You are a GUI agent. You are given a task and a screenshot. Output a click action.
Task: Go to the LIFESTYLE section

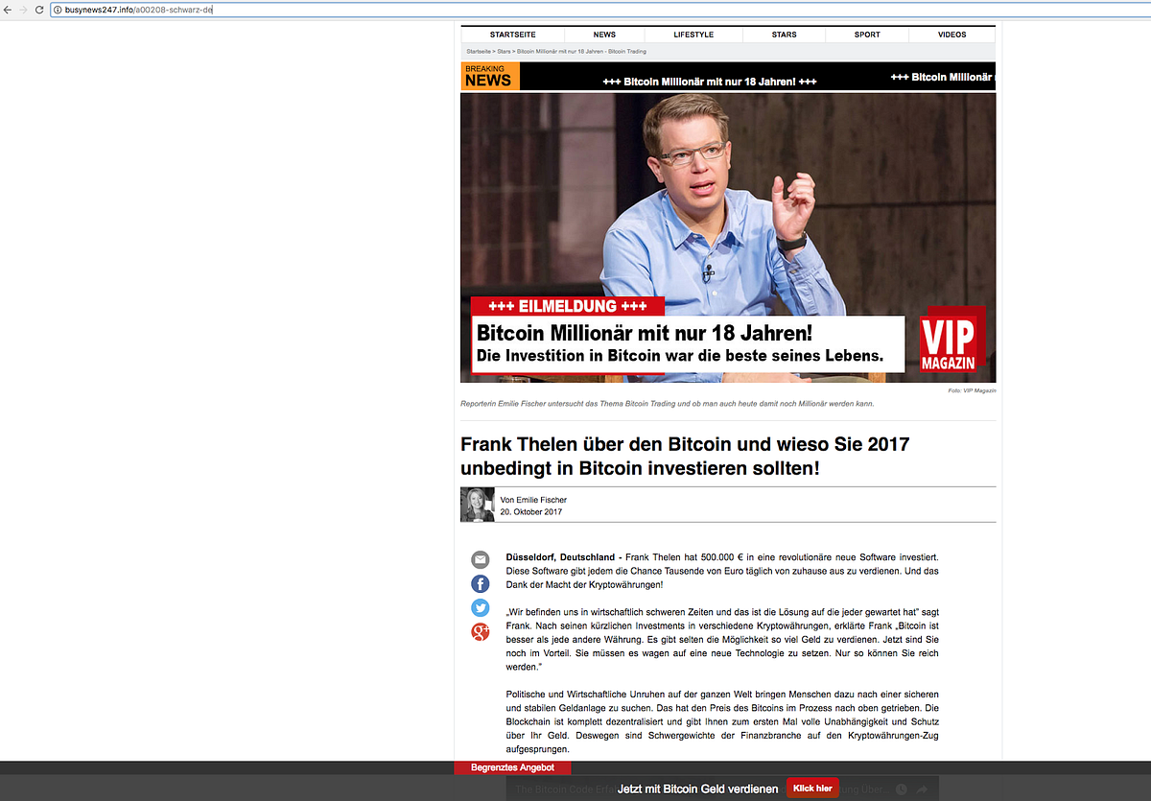coord(693,35)
